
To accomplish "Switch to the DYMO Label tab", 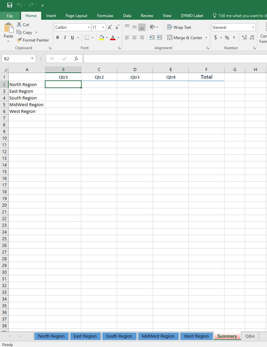I will pyautogui.click(x=192, y=16).
